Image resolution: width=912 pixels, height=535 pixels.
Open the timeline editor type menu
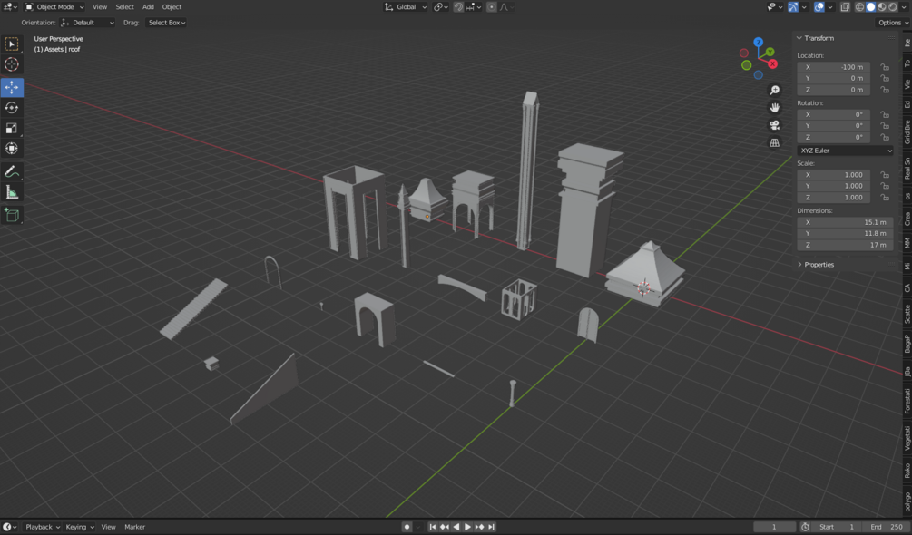[x=10, y=527]
